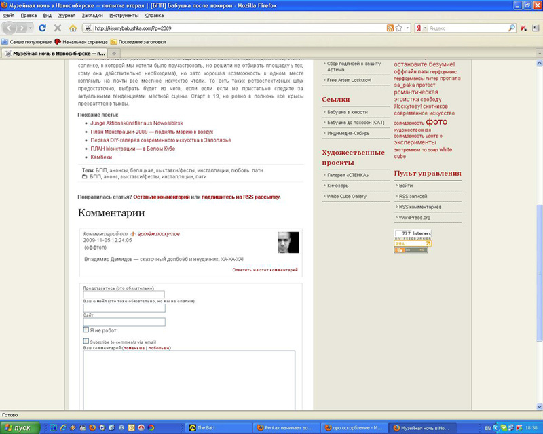Launch Internet Explorer from quick launch
Screen dimensions: 543x434
(63, 427)
